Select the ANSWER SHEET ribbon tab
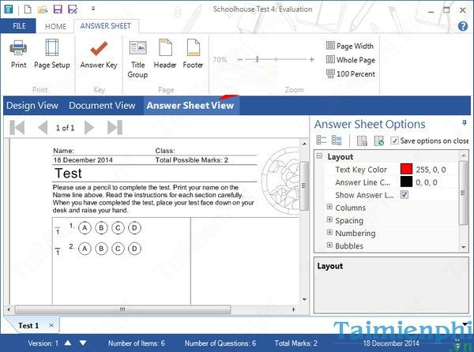The image size is (474, 352). (x=106, y=26)
